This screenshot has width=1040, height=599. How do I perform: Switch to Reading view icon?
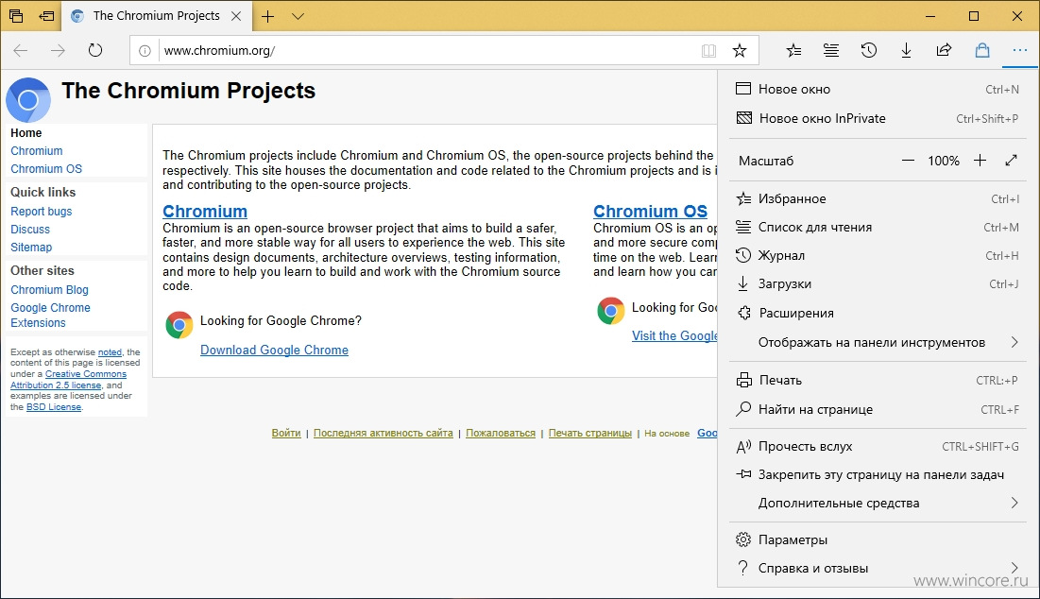point(709,50)
